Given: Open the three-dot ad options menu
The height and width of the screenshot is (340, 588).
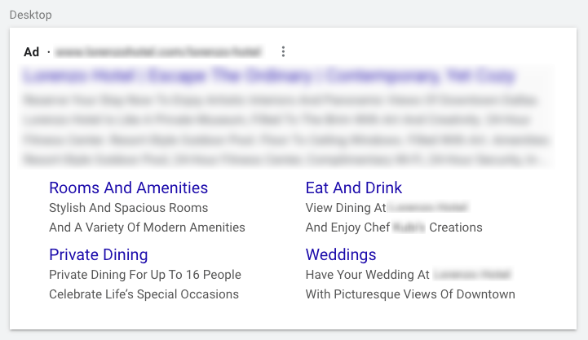Looking at the screenshot, I should point(283,51).
